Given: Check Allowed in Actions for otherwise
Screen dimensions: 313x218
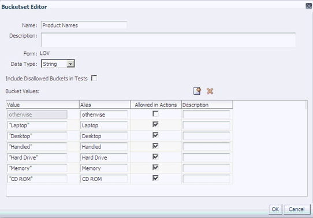Looking at the screenshot, I should [x=155, y=114].
